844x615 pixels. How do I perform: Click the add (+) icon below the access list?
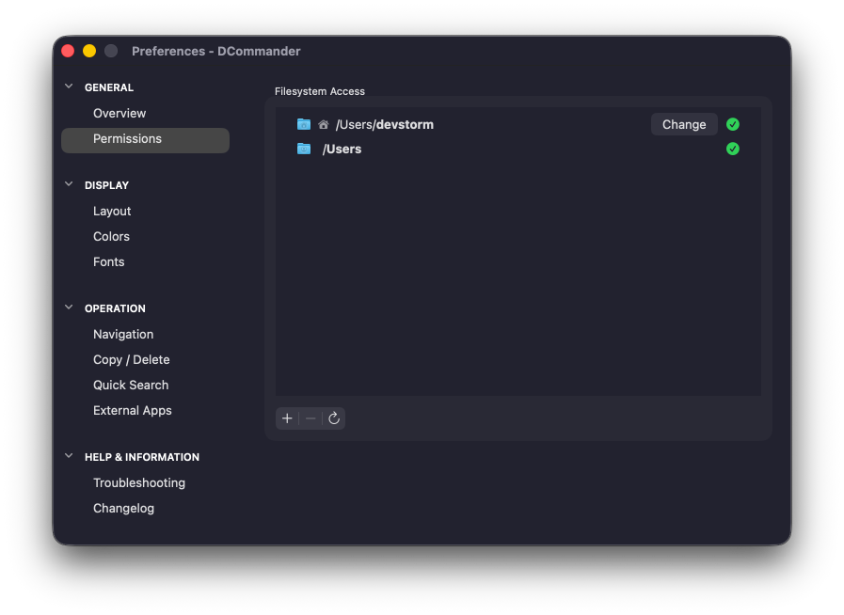287,418
